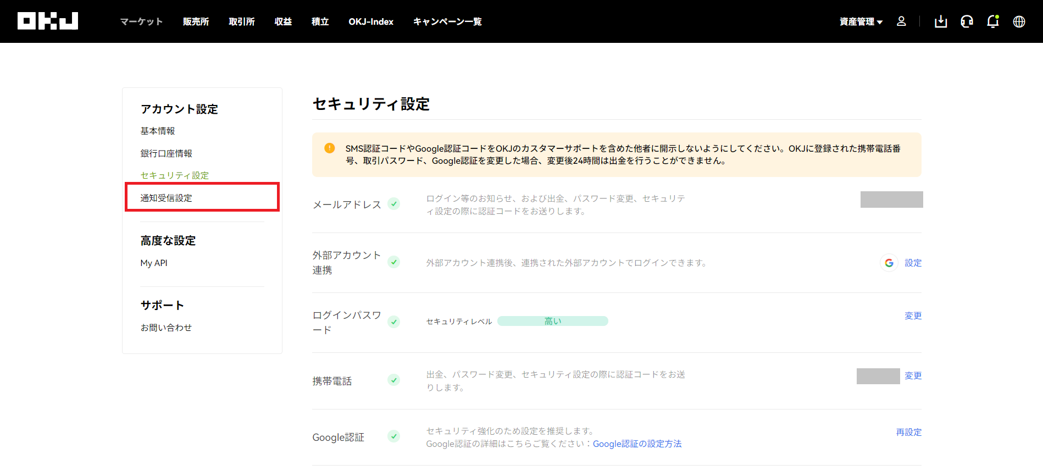Click 再設定 for Google認証
This screenshot has height=476, width=1043.
click(x=909, y=432)
